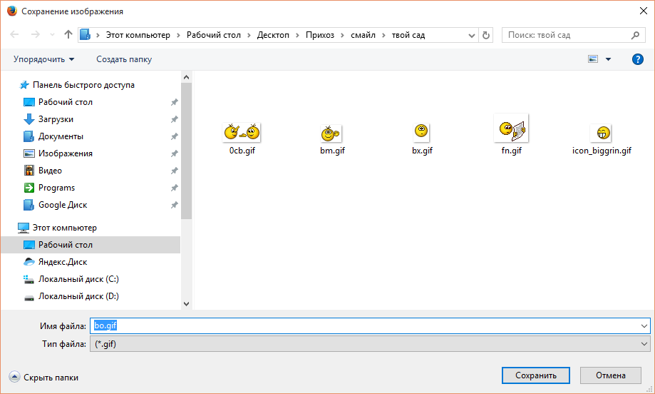Open the view options dropdown arrow
The width and height of the screenshot is (655, 394).
point(608,59)
